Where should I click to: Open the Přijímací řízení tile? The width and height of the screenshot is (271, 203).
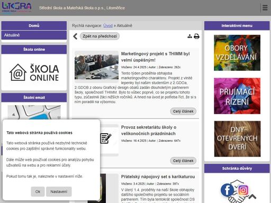(x=237, y=96)
